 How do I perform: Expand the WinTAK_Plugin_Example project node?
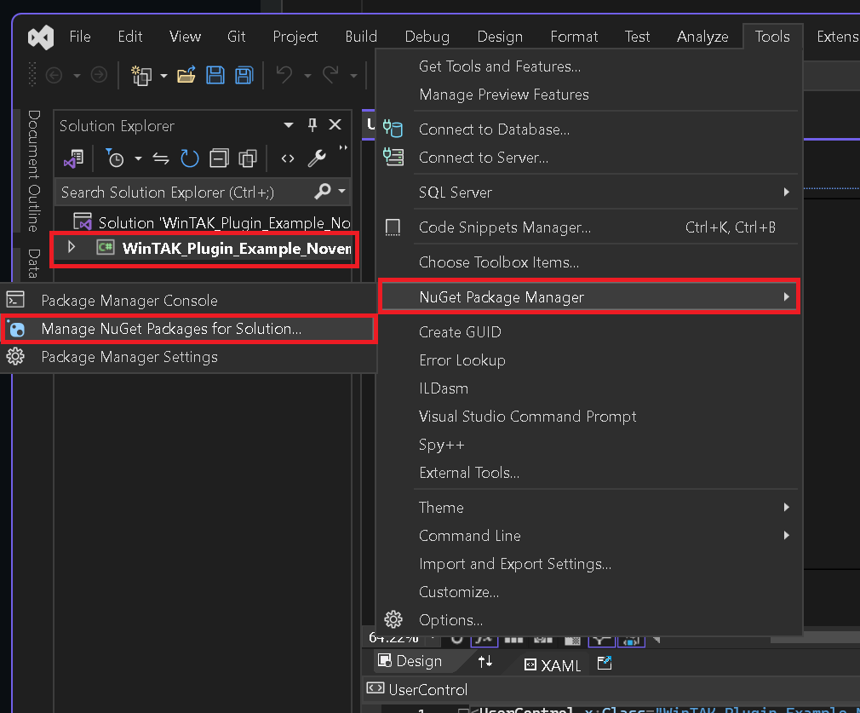[72, 247]
